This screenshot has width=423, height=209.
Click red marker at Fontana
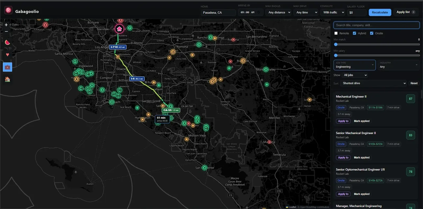(x=233, y=40)
